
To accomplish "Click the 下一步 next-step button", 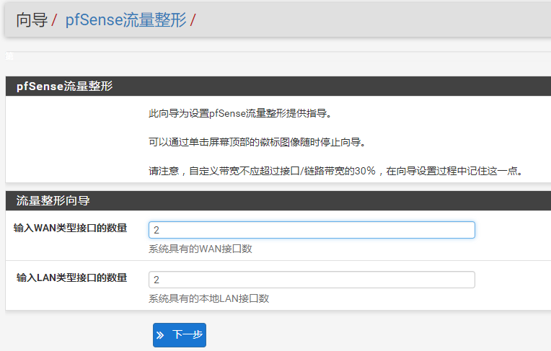I will tap(179, 335).
